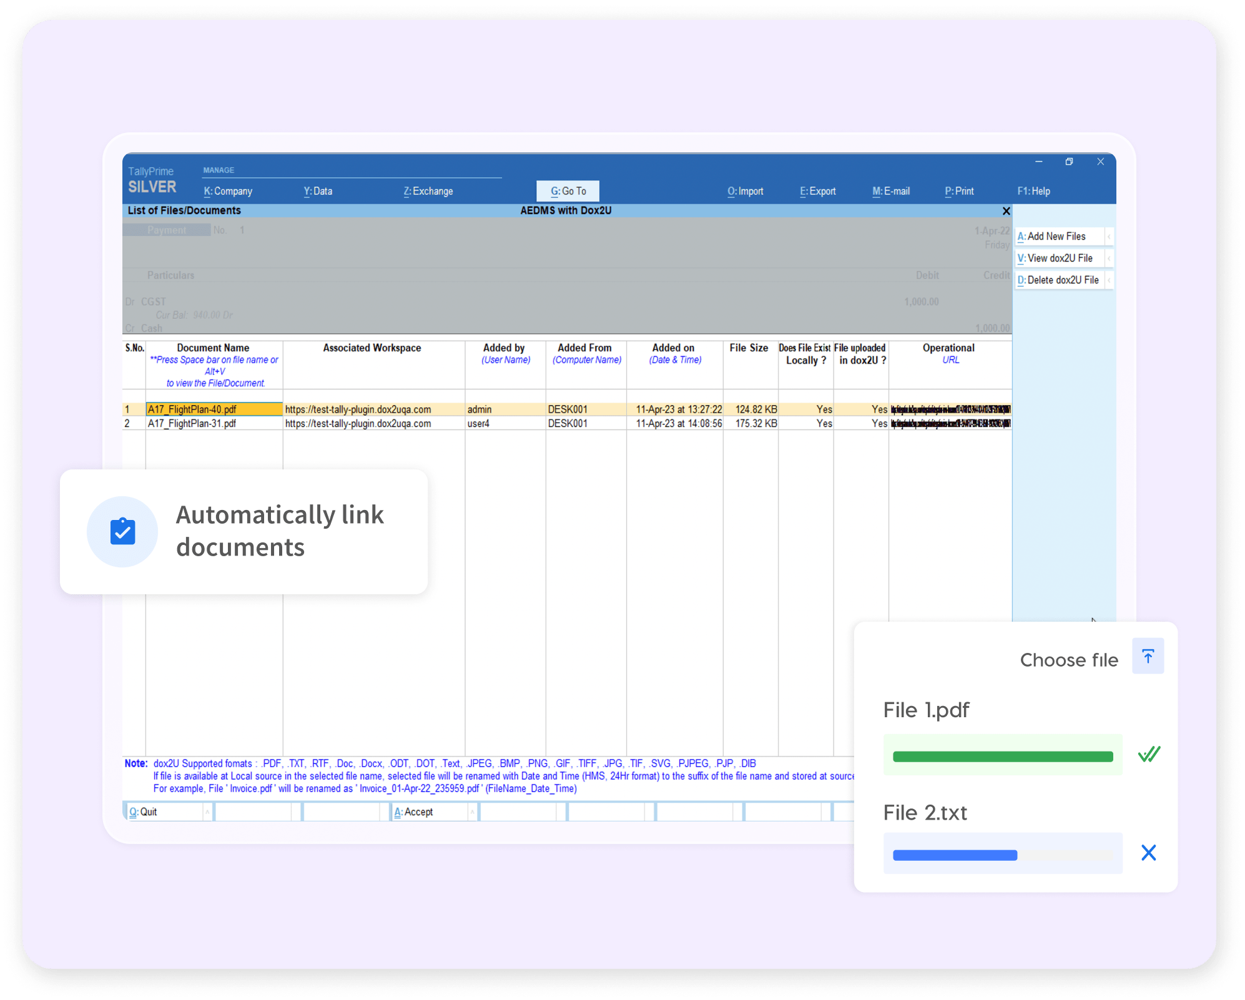
Task: Click D: Delete dox2U File button
Action: (1060, 280)
